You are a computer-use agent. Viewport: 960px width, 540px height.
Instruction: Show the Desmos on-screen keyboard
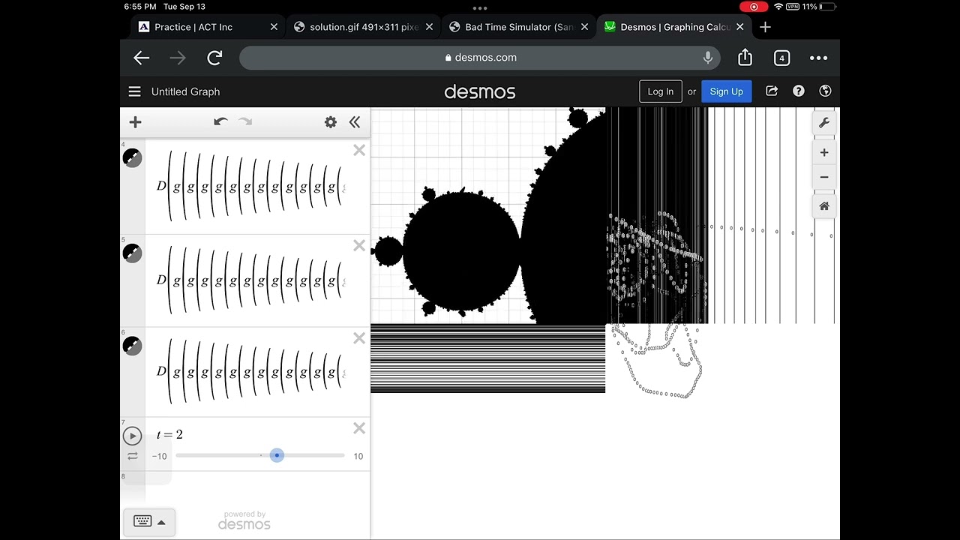142,521
